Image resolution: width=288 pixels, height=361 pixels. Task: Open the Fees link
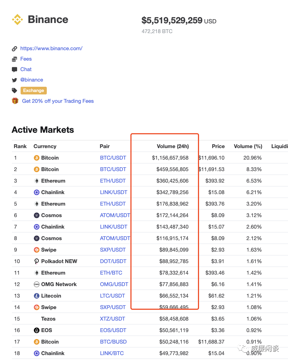coord(26,59)
